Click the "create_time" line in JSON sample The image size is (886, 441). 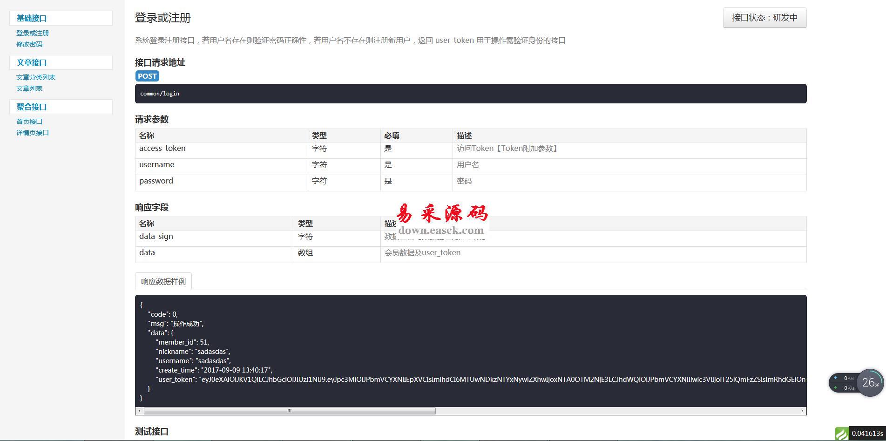click(214, 370)
